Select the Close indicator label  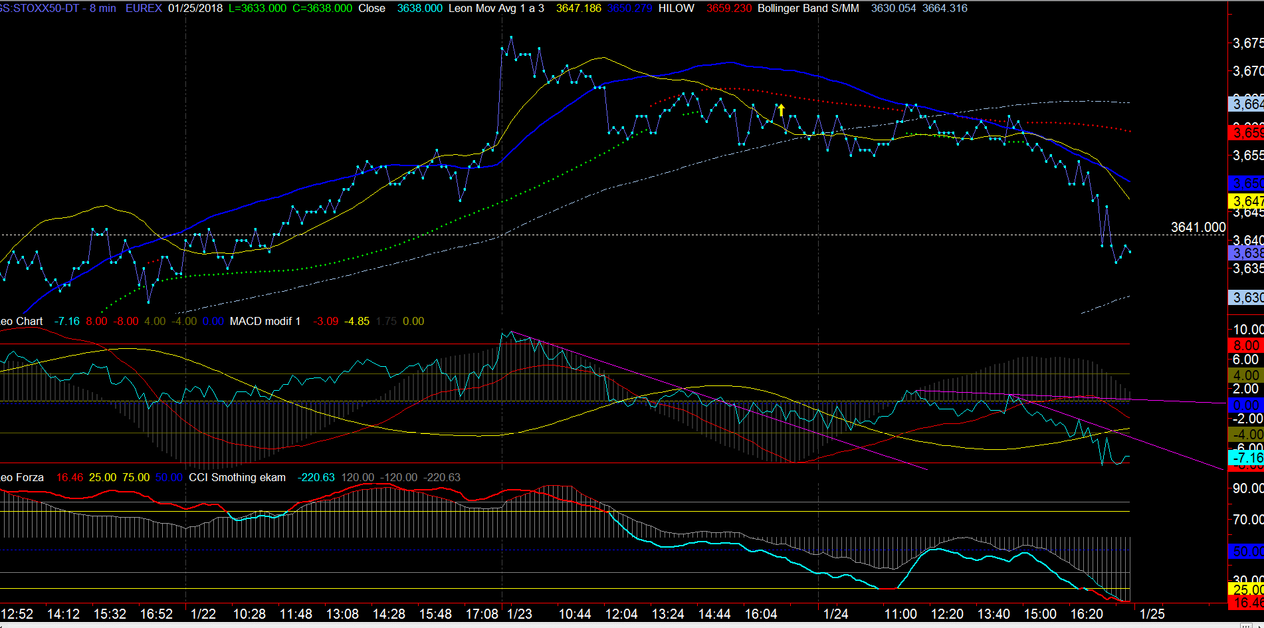pyautogui.click(x=371, y=9)
